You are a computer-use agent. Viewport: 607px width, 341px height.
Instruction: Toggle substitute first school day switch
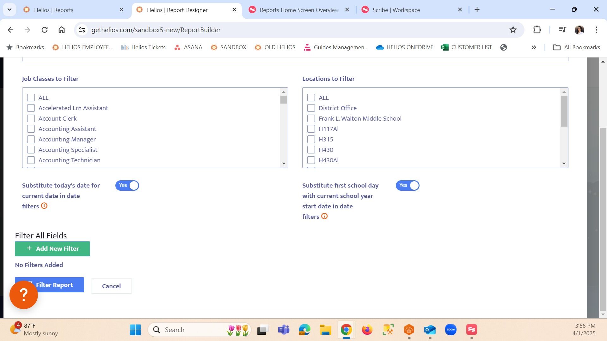coord(407,185)
